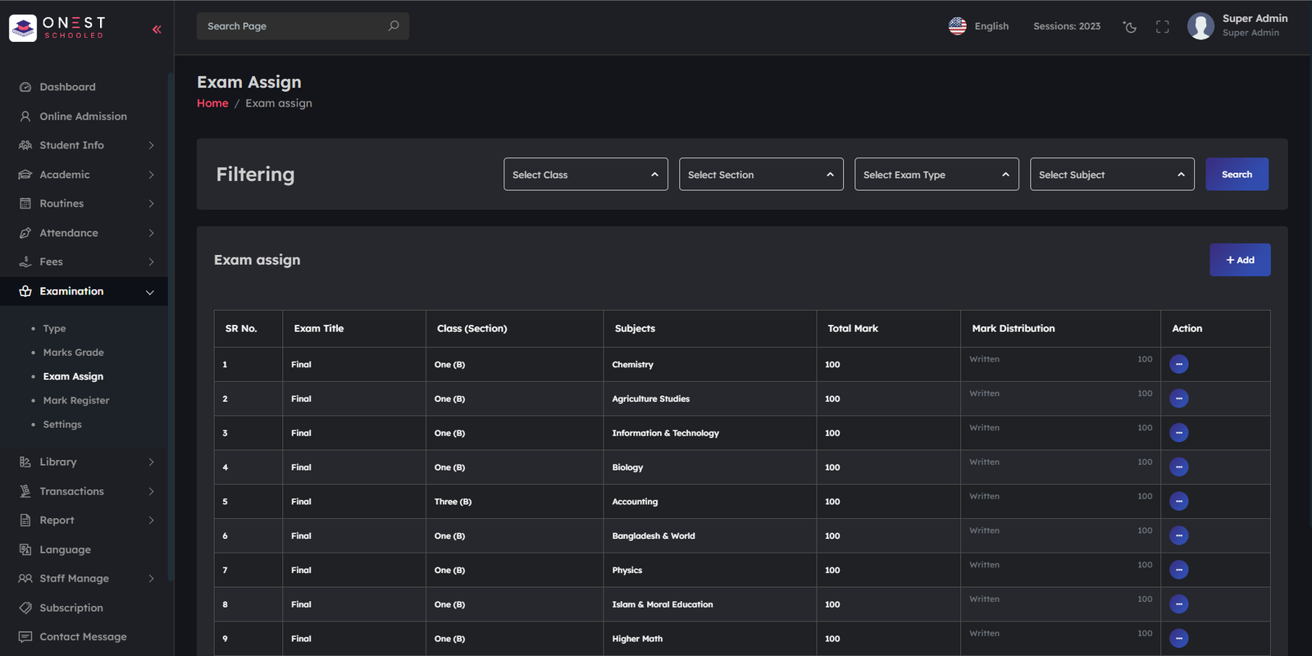Click Super Admin name
The width and height of the screenshot is (1312, 656).
tap(1255, 18)
